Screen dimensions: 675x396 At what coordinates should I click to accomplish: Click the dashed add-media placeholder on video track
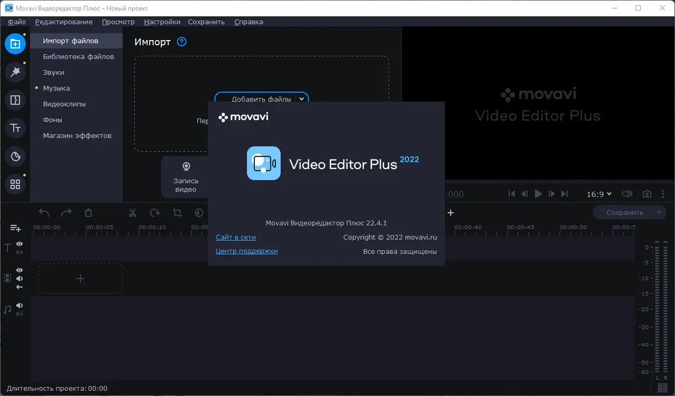[81, 279]
